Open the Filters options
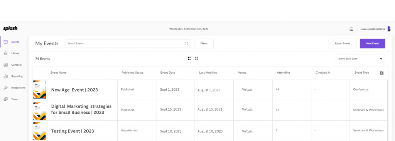Viewport: 395px width, 141px height. click(204, 43)
